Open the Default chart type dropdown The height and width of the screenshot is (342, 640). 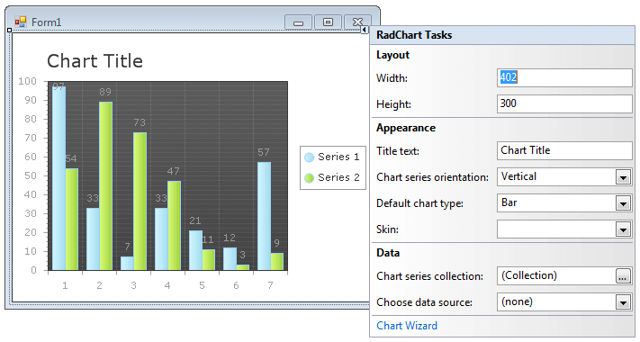click(x=623, y=203)
